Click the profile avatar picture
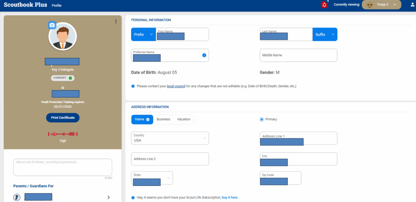The image size is (416, 202). [x=63, y=37]
